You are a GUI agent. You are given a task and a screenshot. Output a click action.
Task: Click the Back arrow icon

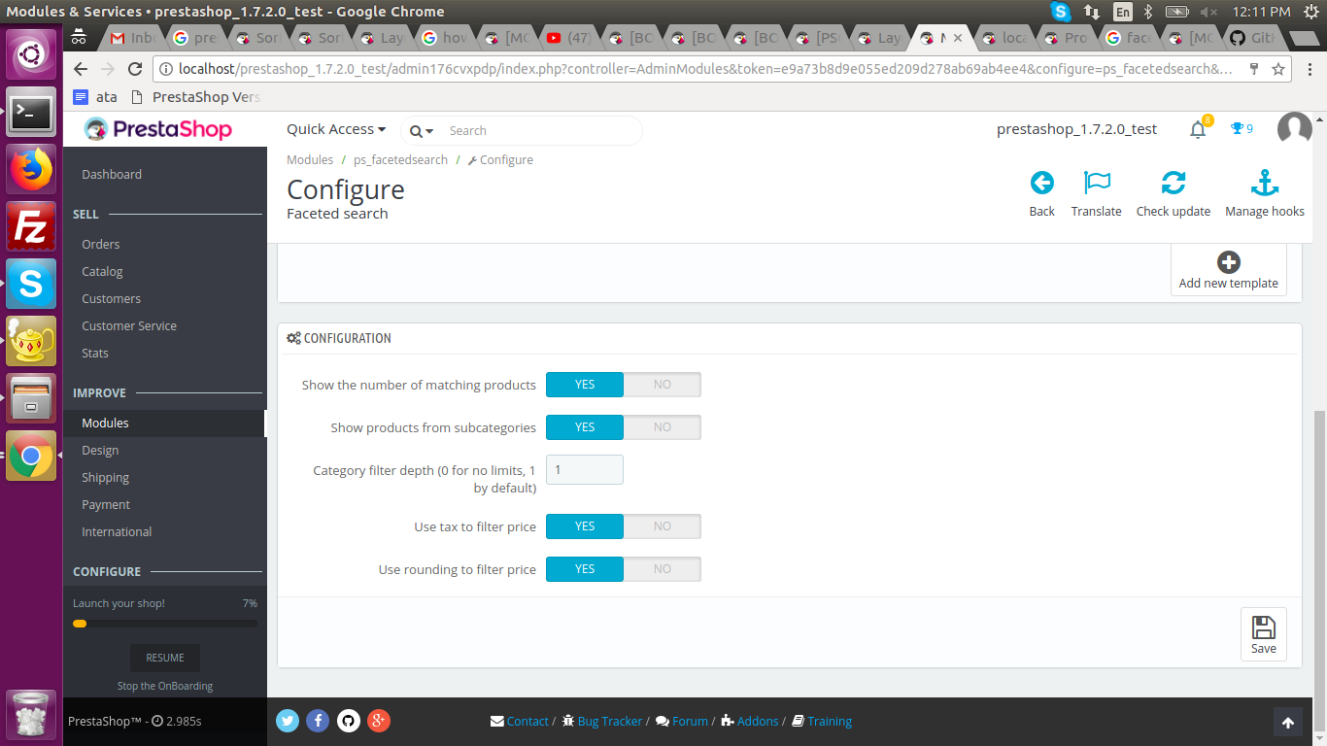coord(1041,183)
